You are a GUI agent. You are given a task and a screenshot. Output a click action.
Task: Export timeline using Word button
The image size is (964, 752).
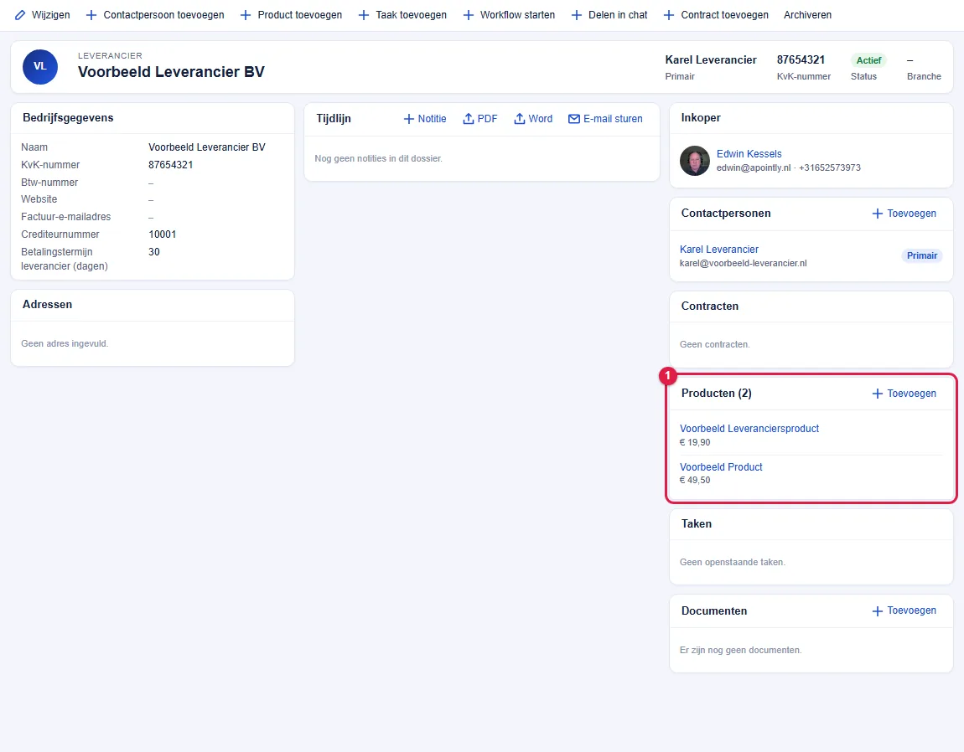(x=533, y=119)
